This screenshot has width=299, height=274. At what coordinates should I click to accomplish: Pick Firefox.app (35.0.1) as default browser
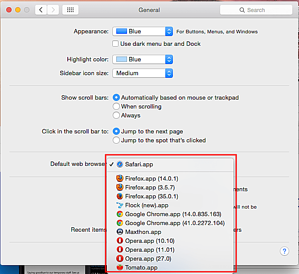click(170, 196)
